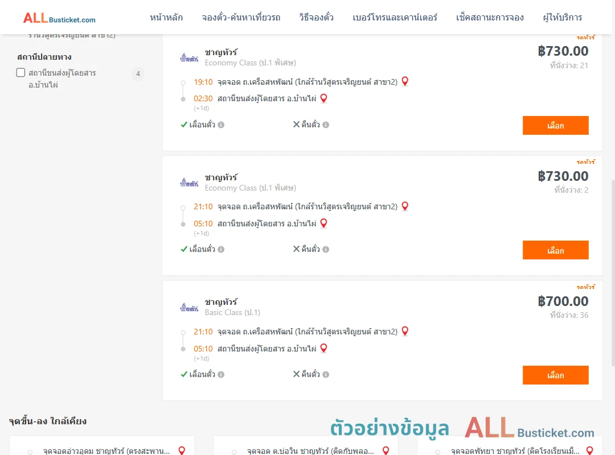Open map pin for จุดจอด ต.บ่อวิน ชาญทัวร์

[386, 450]
